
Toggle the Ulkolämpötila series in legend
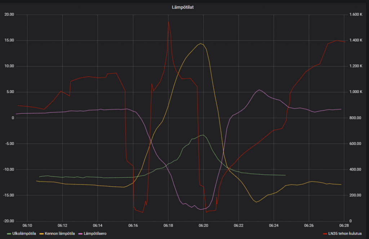(x=24, y=233)
